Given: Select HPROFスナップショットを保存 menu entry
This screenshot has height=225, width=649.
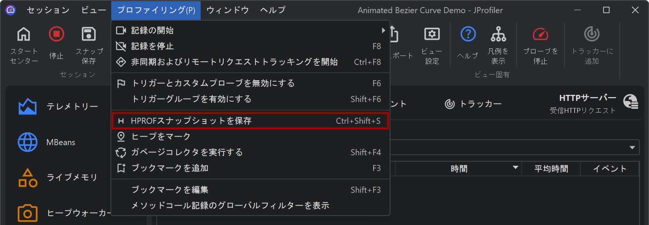Looking at the screenshot, I should click(250, 121).
